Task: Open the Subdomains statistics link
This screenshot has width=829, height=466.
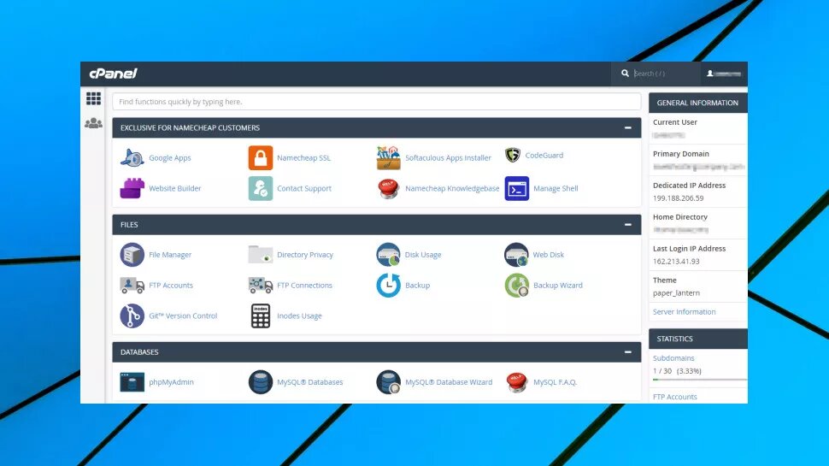Action: 673,358
